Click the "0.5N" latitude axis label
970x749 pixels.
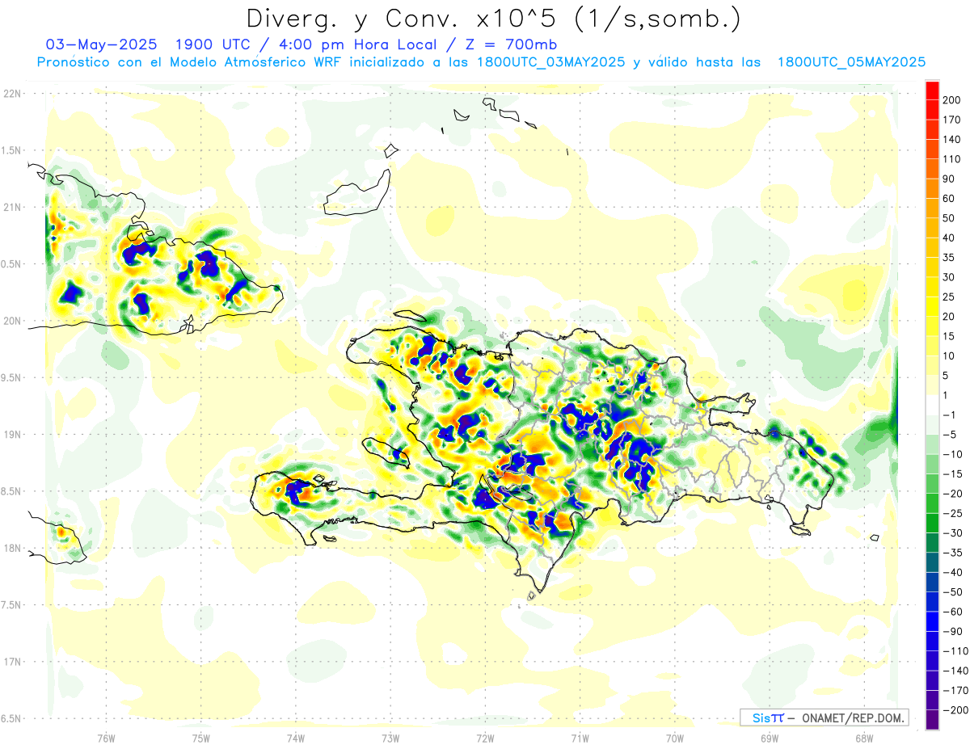(12, 264)
